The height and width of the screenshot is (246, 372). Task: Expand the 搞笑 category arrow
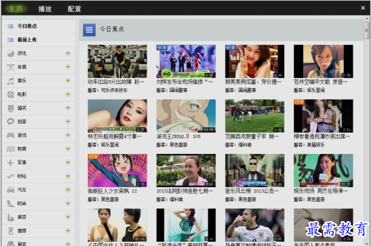point(68,108)
